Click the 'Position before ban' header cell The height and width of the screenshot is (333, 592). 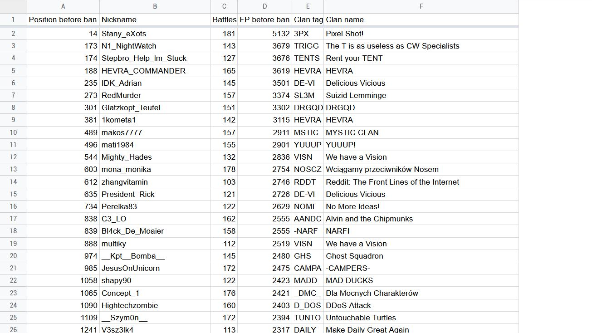coord(63,20)
